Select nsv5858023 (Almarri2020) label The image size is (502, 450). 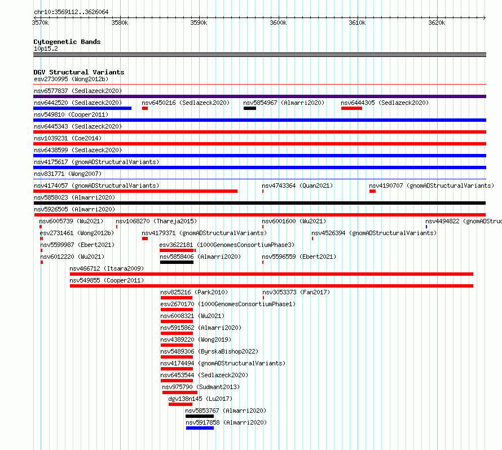[74, 197]
